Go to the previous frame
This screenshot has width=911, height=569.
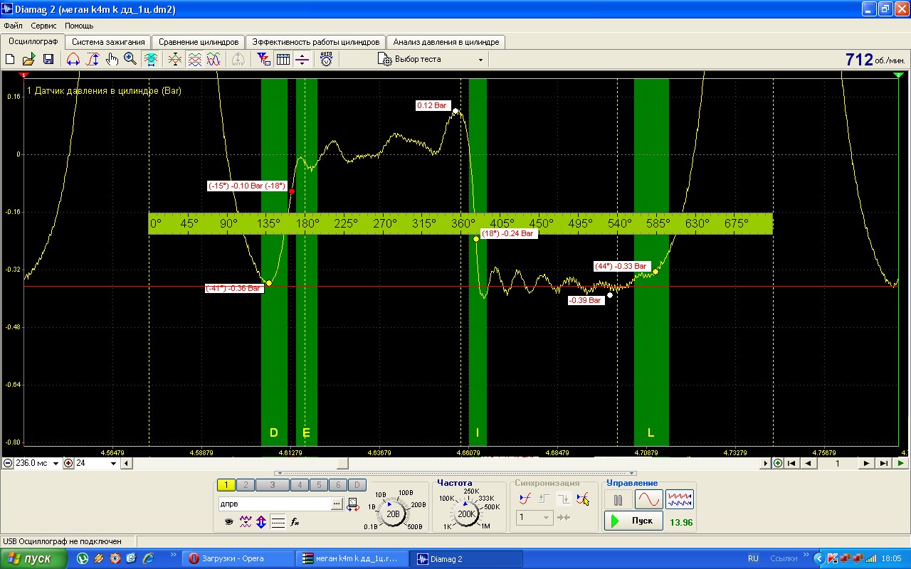808,463
